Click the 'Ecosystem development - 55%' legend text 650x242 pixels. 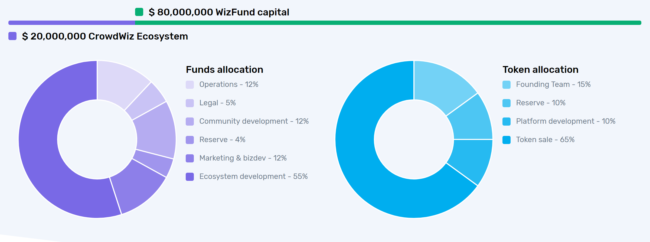tap(253, 176)
